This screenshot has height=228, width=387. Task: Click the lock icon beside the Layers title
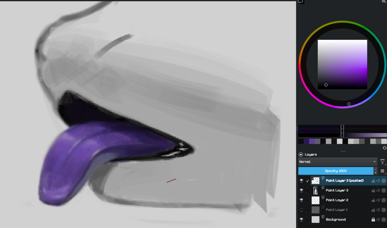(301, 155)
